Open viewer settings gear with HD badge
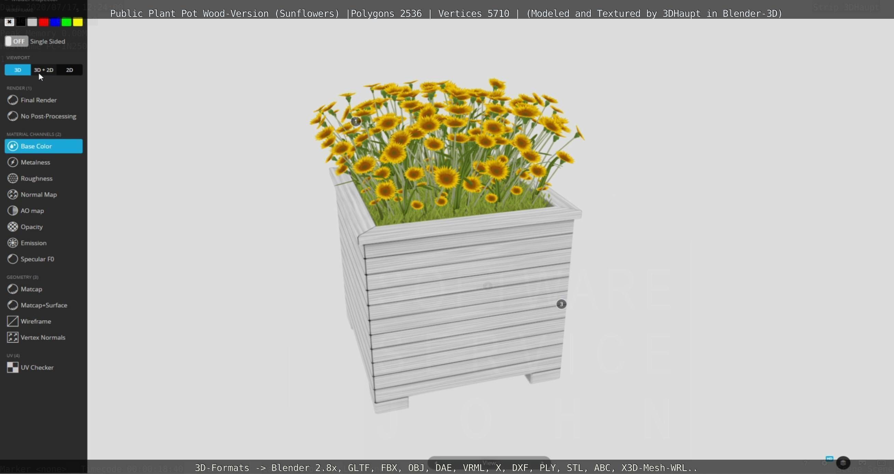894x474 pixels. 824,463
